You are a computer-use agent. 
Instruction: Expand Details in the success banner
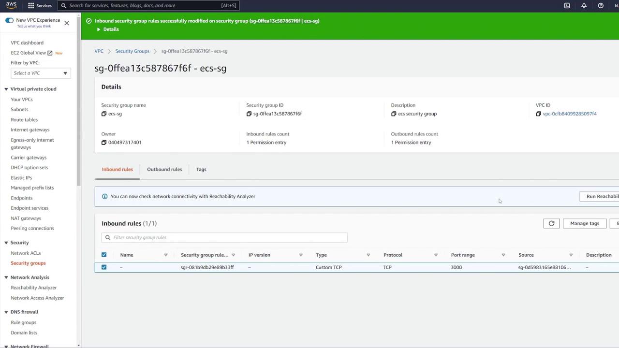point(107,29)
